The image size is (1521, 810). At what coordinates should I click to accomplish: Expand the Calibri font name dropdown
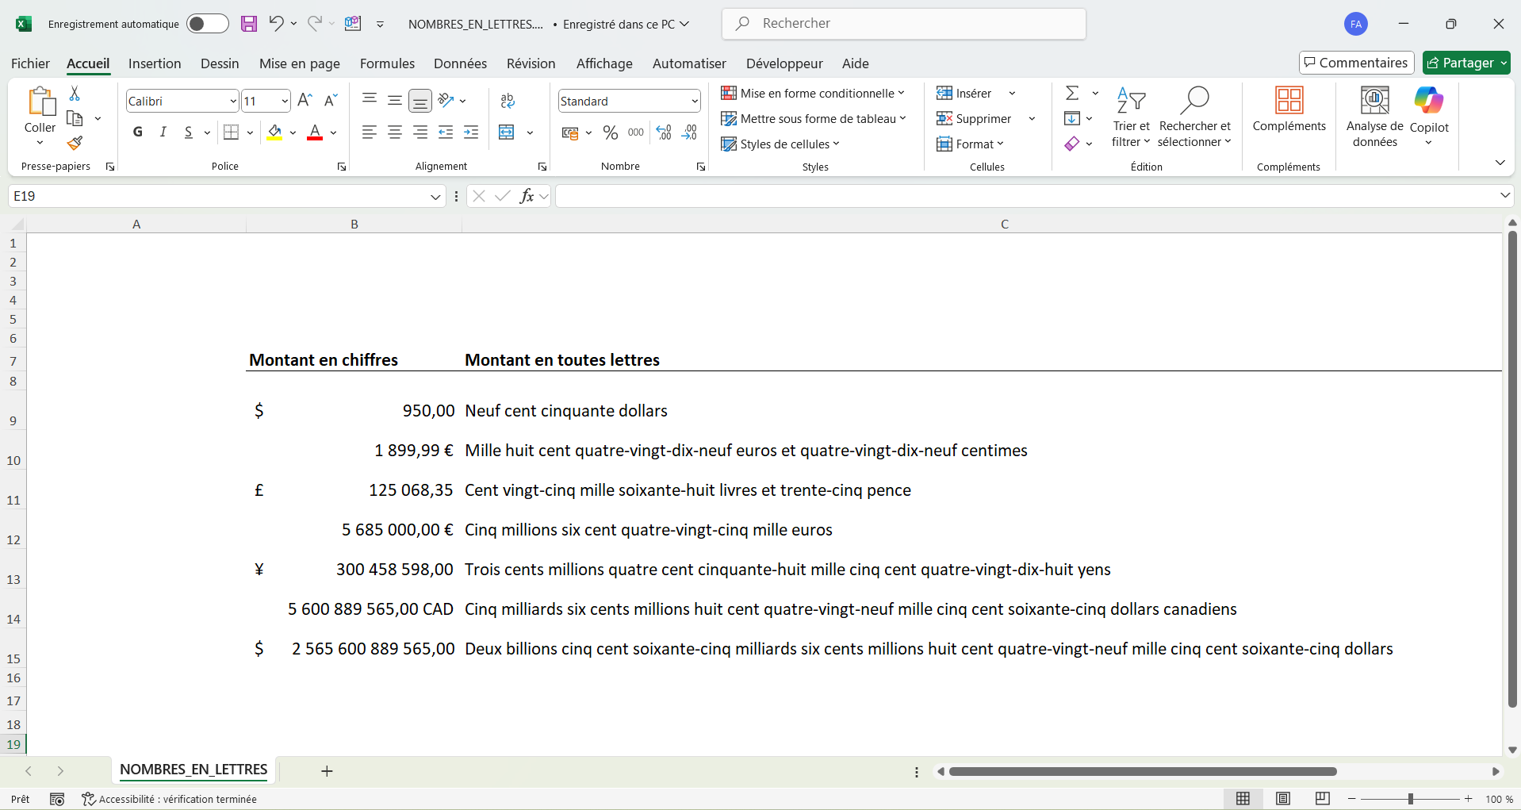click(x=232, y=102)
